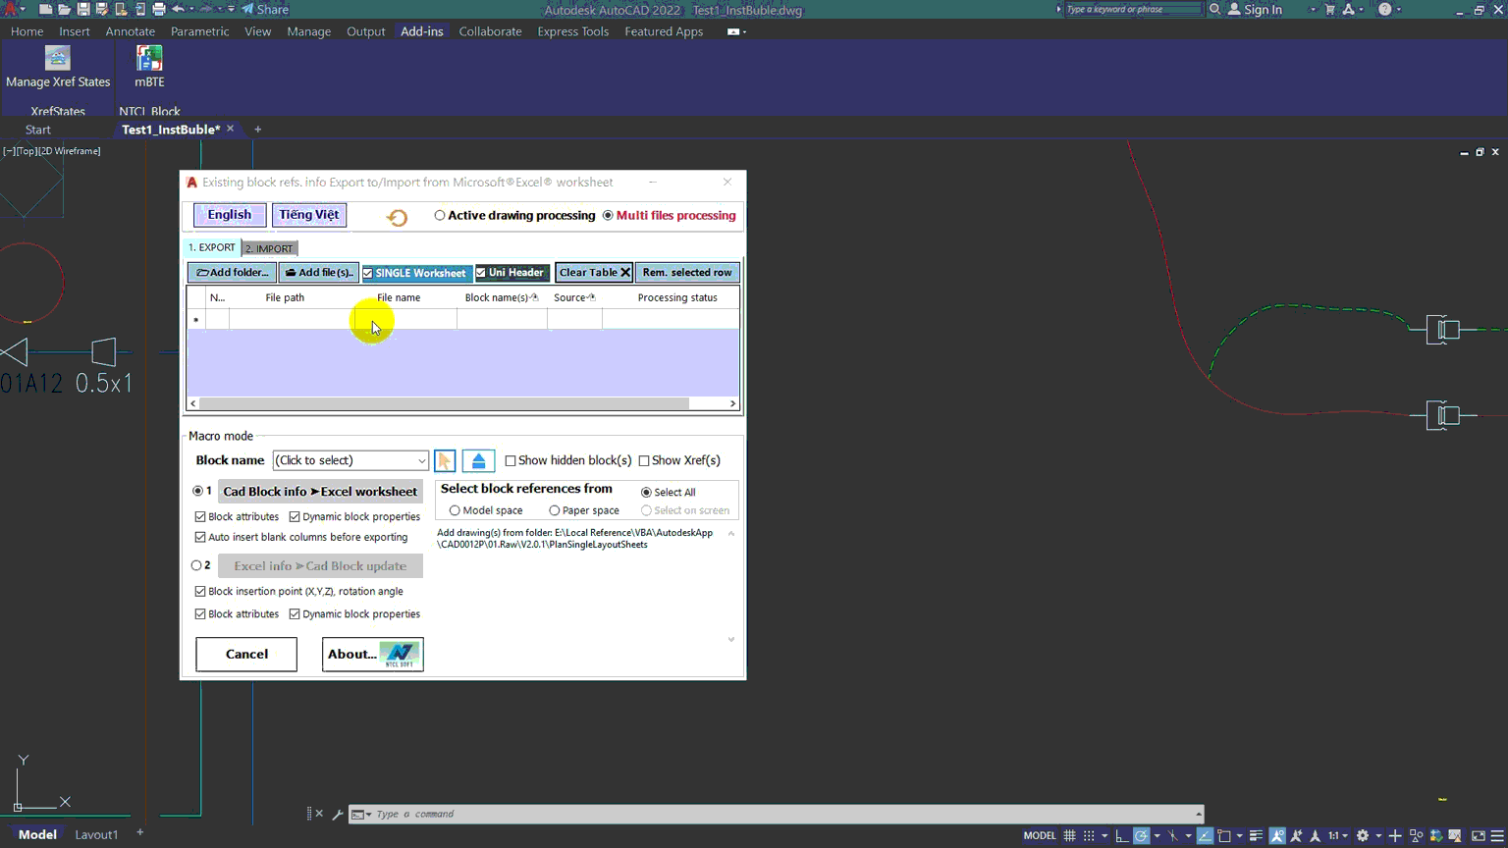This screenshot has width=1508, height=848.
Task: Launch the mBTE add-in tool
Action: tap(149, 67)
